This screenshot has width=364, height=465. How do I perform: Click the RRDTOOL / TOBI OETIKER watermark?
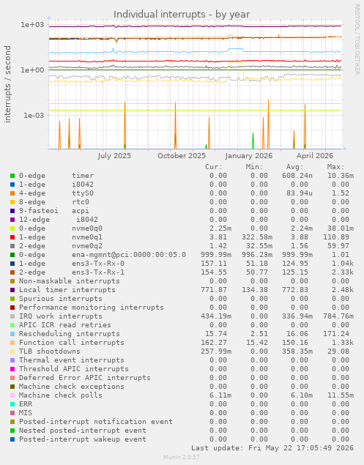pos(357,39)
